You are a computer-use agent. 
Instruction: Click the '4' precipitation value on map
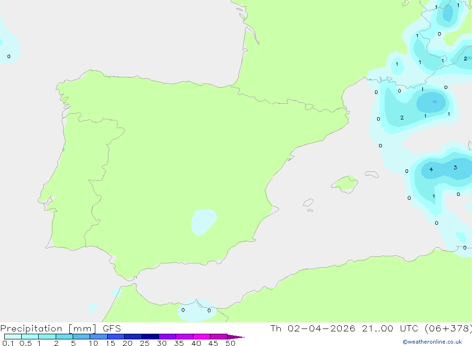pos(431,169)
